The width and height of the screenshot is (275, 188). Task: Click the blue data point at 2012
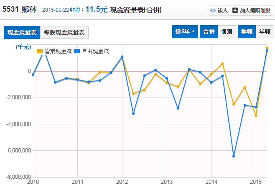[x=122, y=57]
